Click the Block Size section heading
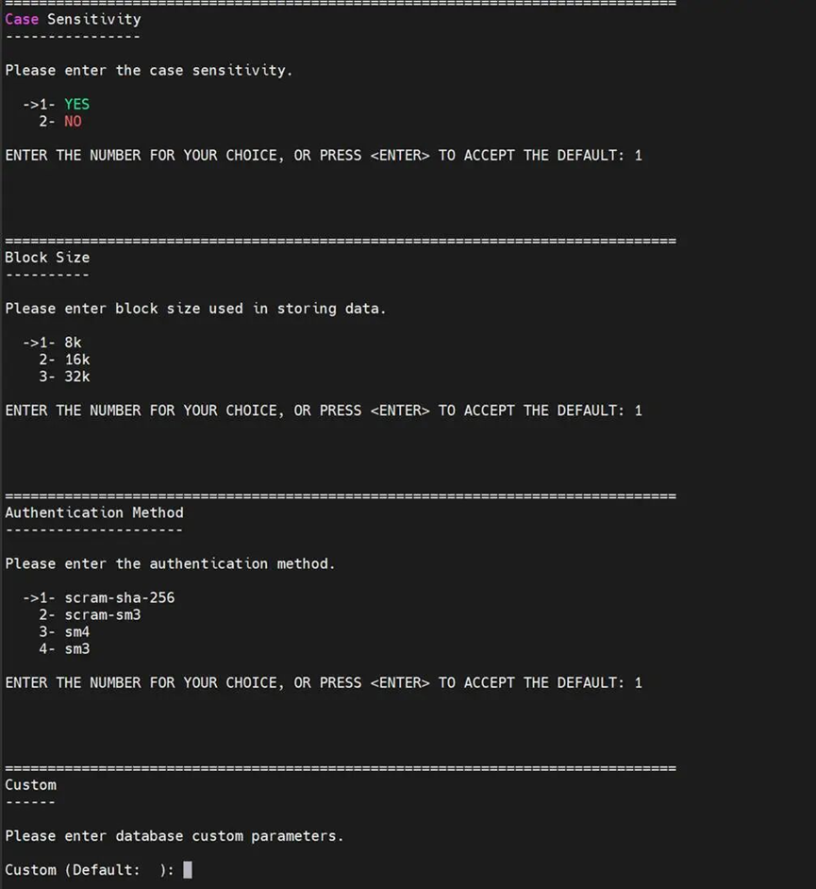The width and height of the screenshot is (816, 889). (47, 258)
